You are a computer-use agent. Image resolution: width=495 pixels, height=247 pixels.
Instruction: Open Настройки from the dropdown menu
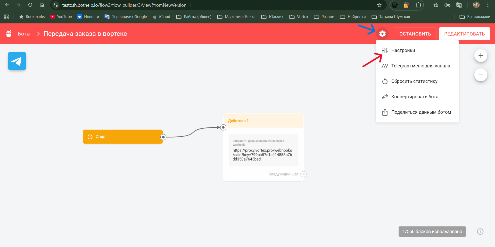click(x=403, y=50)
